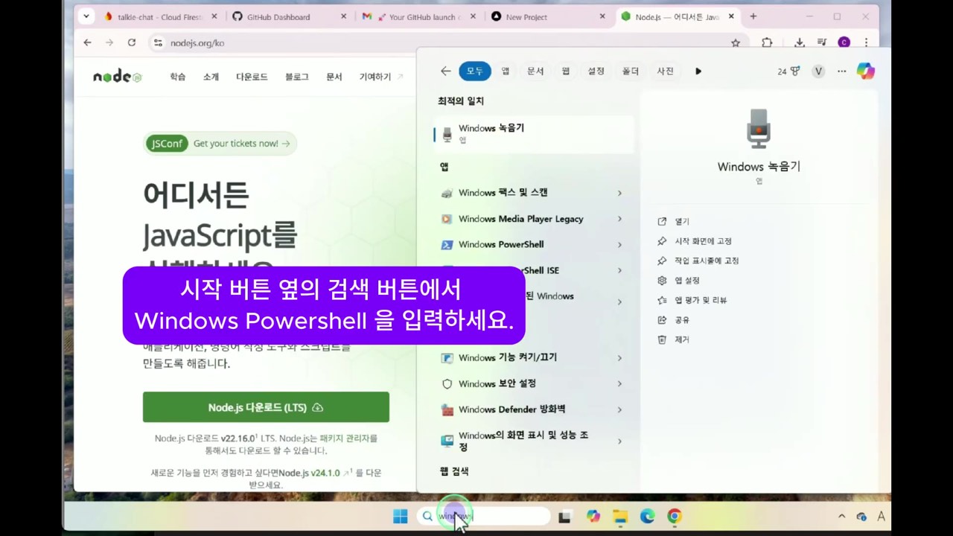Open Chrome profile avatar
Viewport: 953px width, 536px height.
click(x=844, y=43)
